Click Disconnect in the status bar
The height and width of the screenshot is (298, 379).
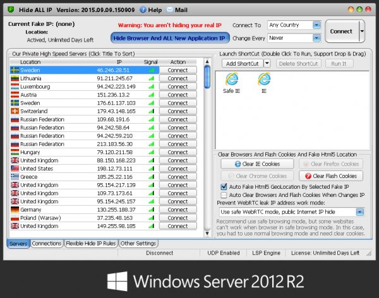pos(160,253)
